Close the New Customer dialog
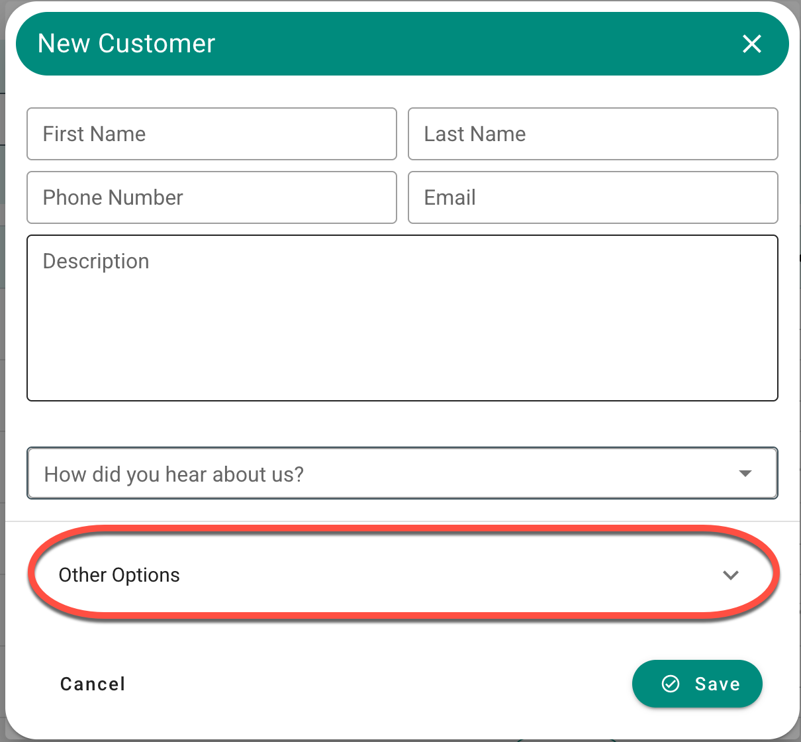Image resolution: width=801 pixels, height=742 pixels. click(752, 44)
